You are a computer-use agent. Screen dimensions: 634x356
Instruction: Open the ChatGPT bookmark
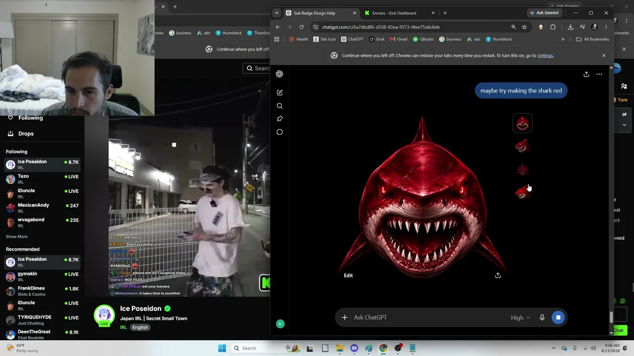click(x=352, y=39)
